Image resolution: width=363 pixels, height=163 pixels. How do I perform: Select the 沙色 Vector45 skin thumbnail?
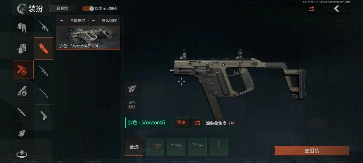coord(88,38)
